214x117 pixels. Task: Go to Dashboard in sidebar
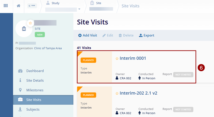(35, 71)
